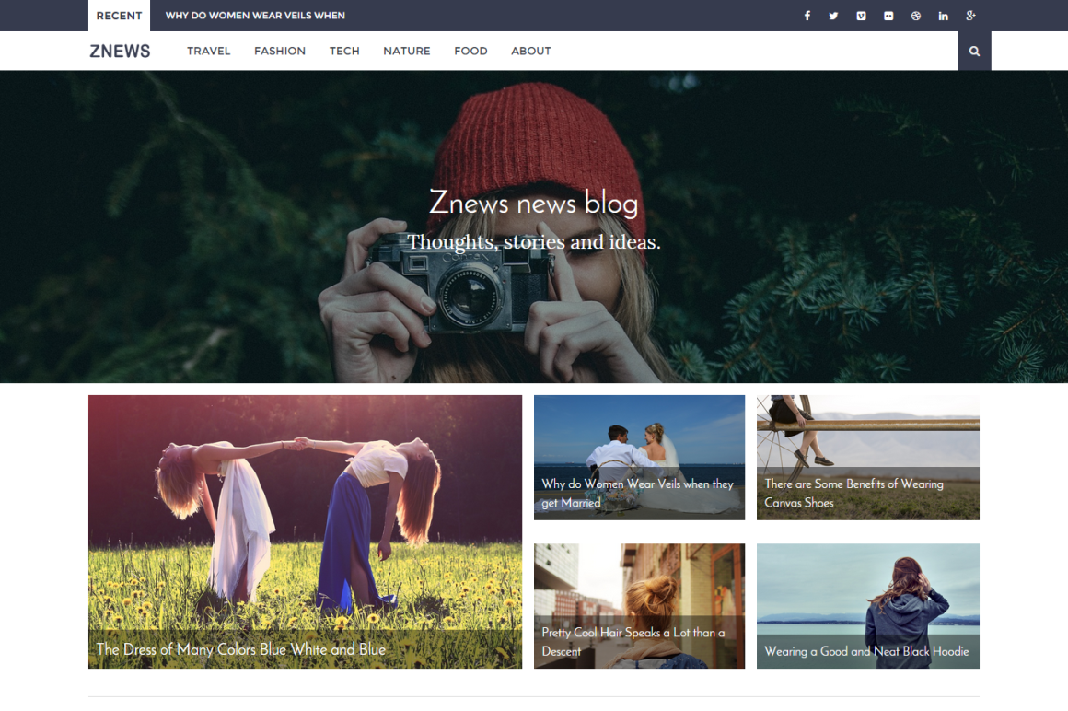Select the Nature menu item

tap(407, 52)
